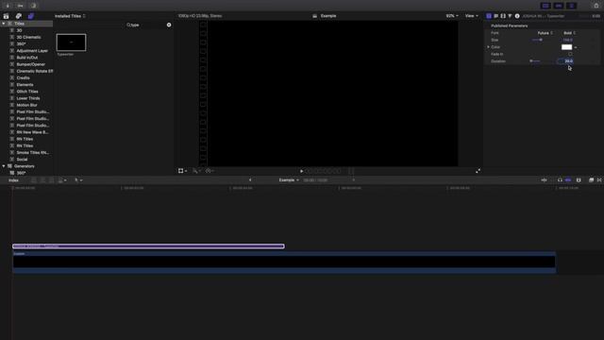Select Glitch Titles category
Screen dimensions: 604x340
[x=27, y=92]
